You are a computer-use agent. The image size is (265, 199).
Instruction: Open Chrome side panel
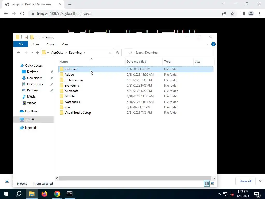pos(243,13)
